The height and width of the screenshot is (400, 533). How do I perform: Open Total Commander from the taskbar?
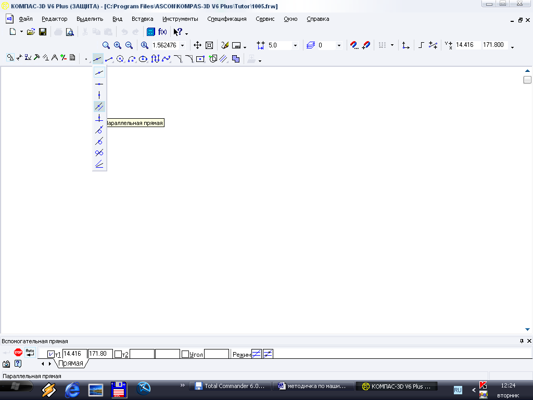tap(230, 386)
